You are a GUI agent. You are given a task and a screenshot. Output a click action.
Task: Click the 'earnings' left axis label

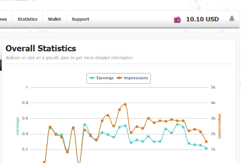click(x=17, y=126)
